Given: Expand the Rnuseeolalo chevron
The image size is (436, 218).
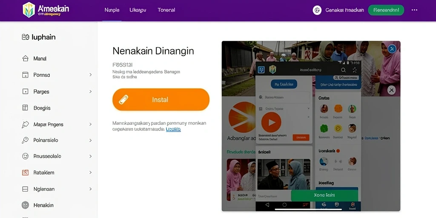Looking at the screenshot, I should click(x=90, y=156).
